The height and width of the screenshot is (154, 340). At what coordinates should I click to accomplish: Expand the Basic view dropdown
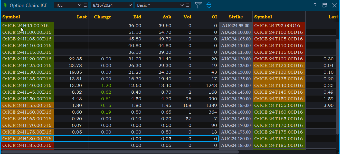point(182,5)
